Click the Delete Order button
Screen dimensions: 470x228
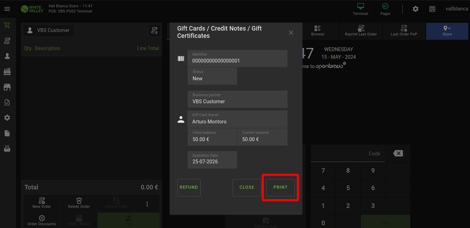pos(79,203)
